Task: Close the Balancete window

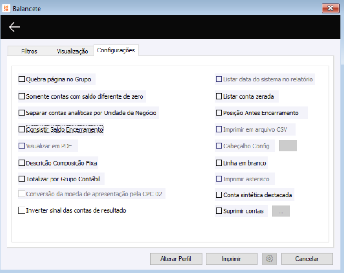Action: coord(330,8)
